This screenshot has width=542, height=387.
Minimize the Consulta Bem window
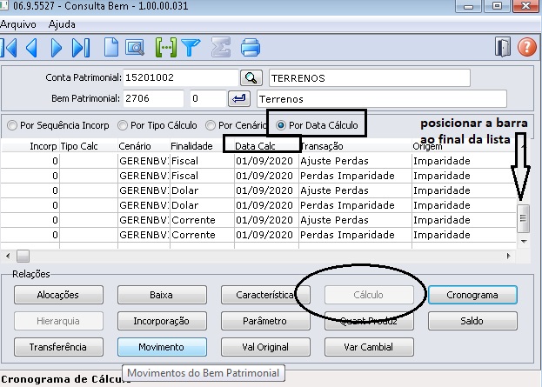(x=469, y=6)
